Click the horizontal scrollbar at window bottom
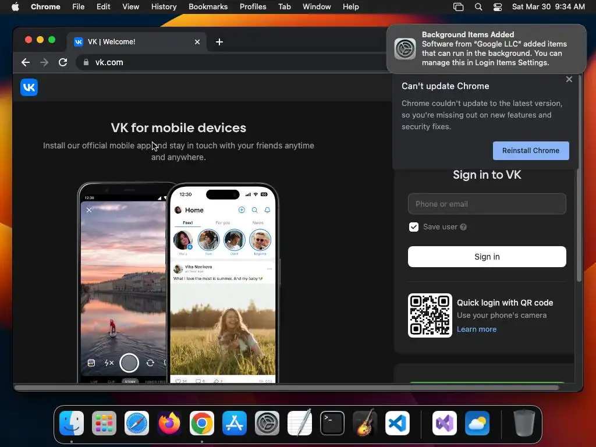The width and height of the screenshot is (596, 447). point(286,388)
